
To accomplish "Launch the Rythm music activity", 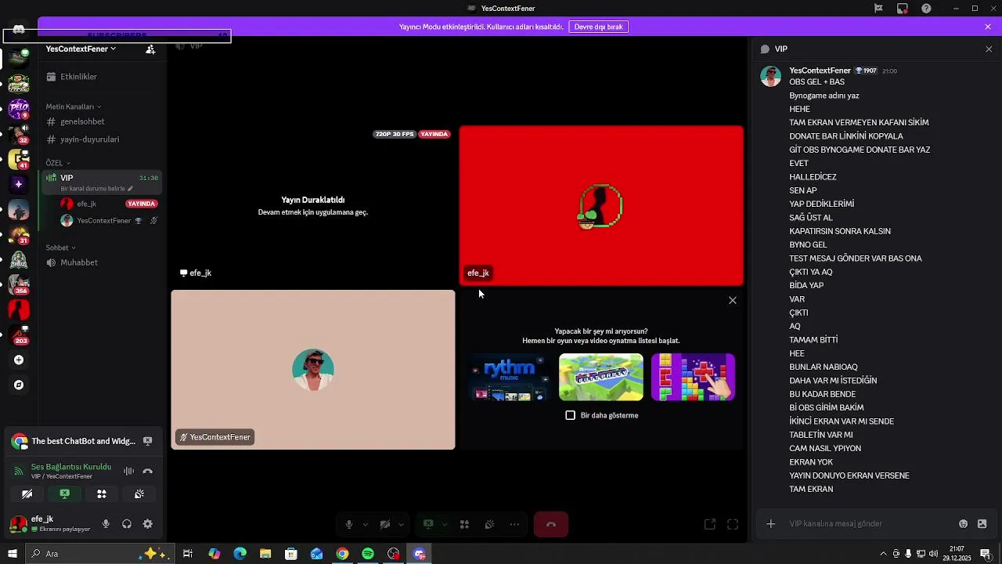I will (509, 377).
